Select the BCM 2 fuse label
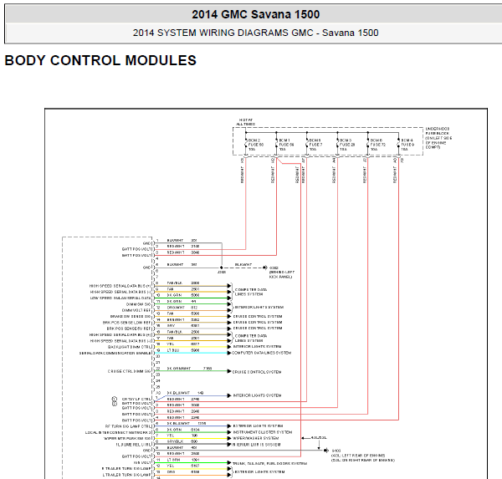The height and width of the screenshot is (479, 502). [255, 145]
